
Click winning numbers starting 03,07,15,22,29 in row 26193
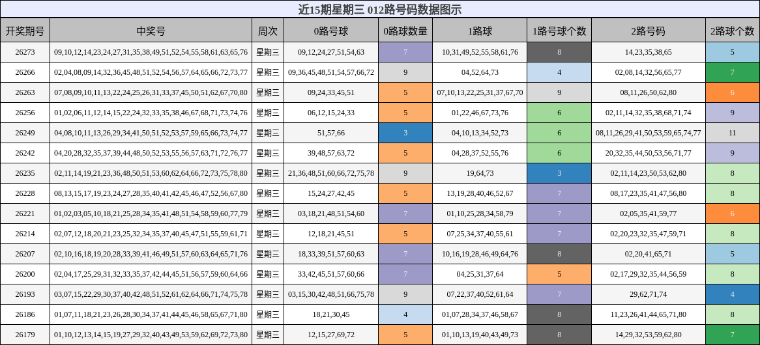pos(151,294)
